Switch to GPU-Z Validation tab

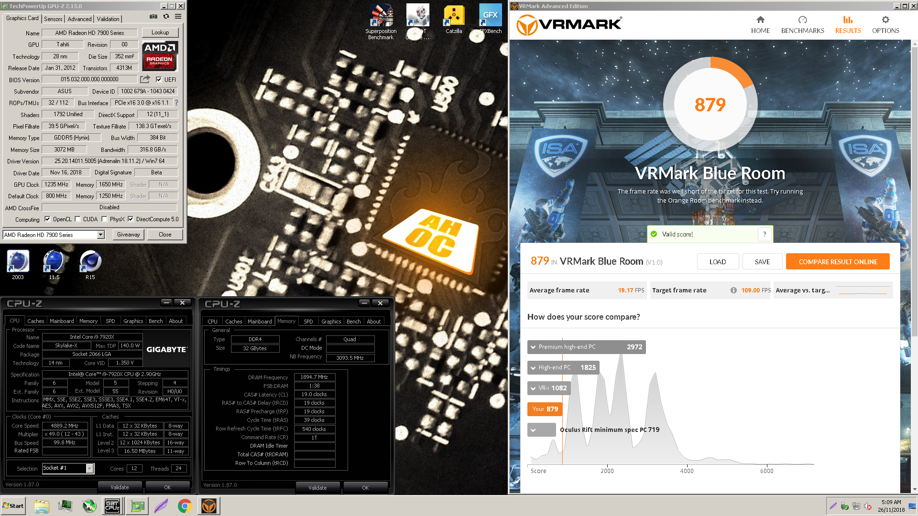pyautogui.click(x=108, y=19)
